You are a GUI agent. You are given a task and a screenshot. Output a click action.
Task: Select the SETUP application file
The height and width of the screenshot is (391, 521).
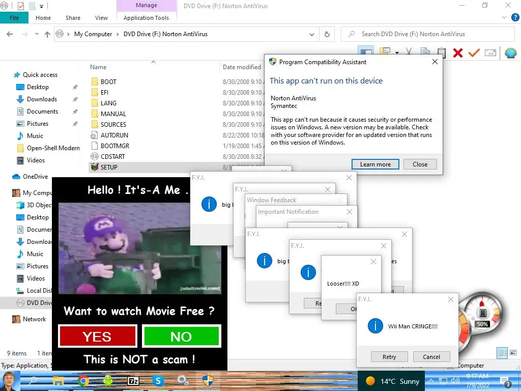point(109,167)
